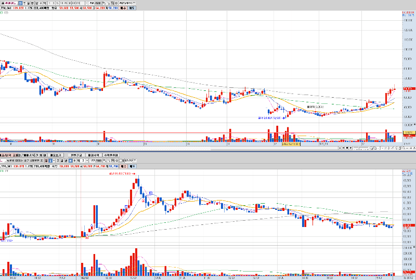The height and width of the screenshot is (280, 416).
Task: Click the yellow 2022/12/15 date marker on the top time axis
Action: point(291,144)
